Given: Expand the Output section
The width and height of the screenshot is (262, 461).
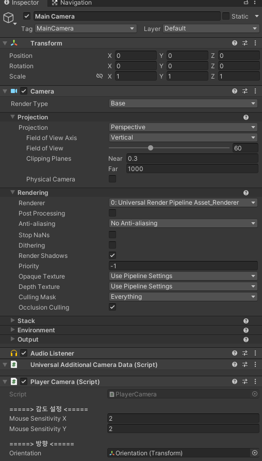Looking at the screenshot, I should (x=12, y=339).
